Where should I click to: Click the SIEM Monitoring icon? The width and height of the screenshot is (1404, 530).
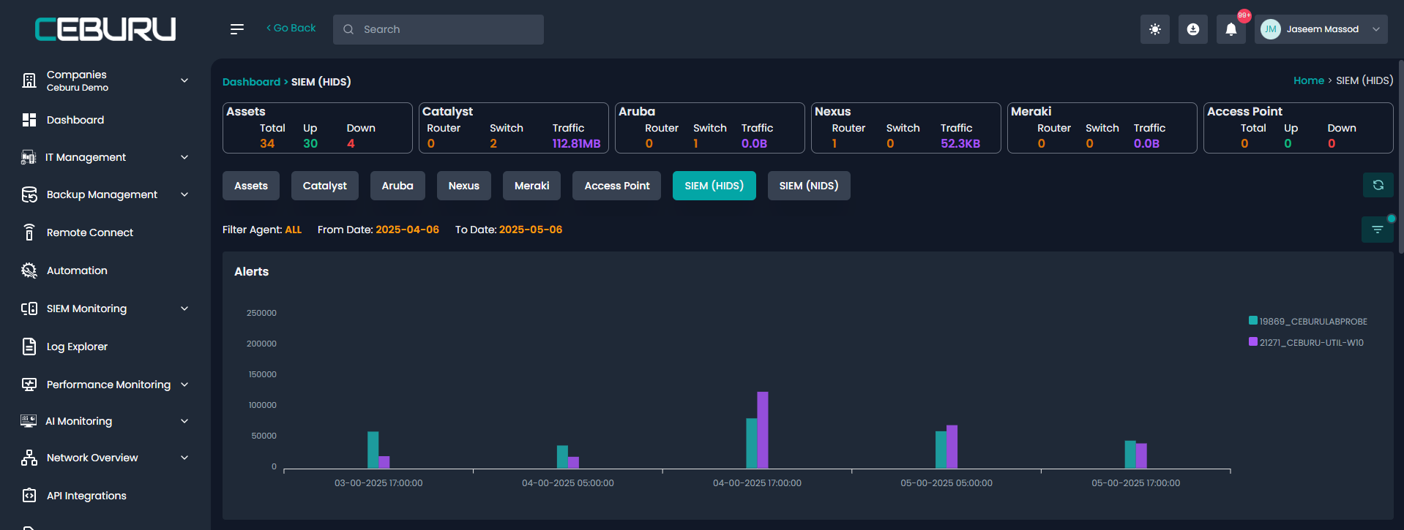29,308
